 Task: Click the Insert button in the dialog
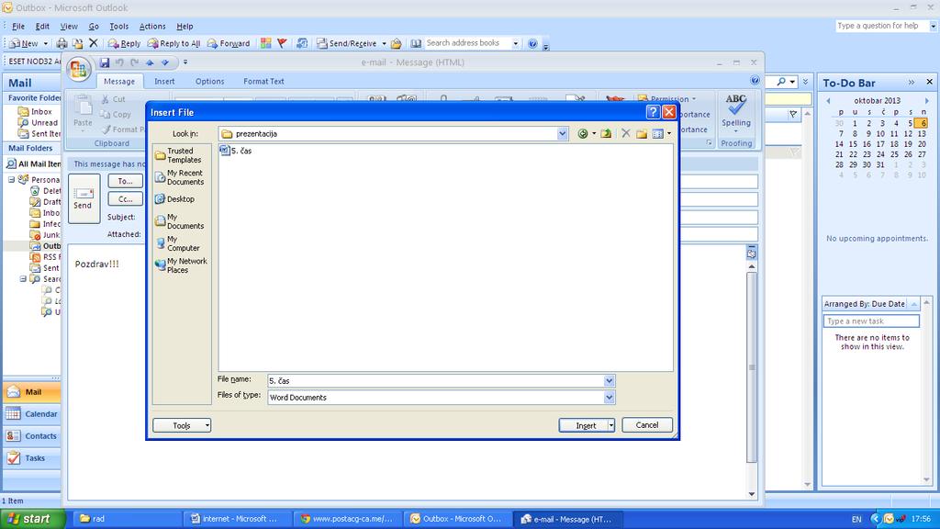[x=583, y=425]
